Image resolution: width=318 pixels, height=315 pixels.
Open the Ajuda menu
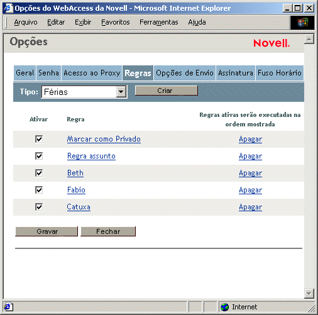pos(197,22)
